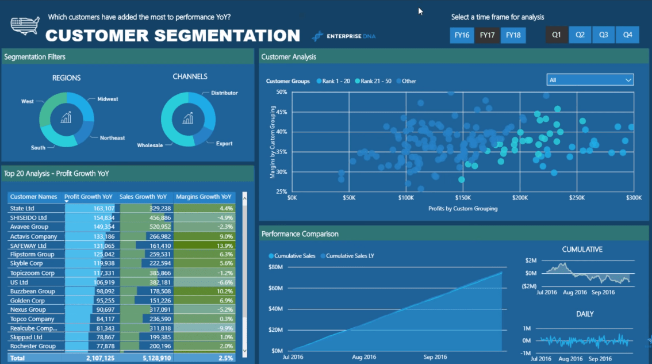The width and height of the screenshot is (652, 364).
Task: Click the Top 20 Analysis panel header
Action: (x=128, y=174)
